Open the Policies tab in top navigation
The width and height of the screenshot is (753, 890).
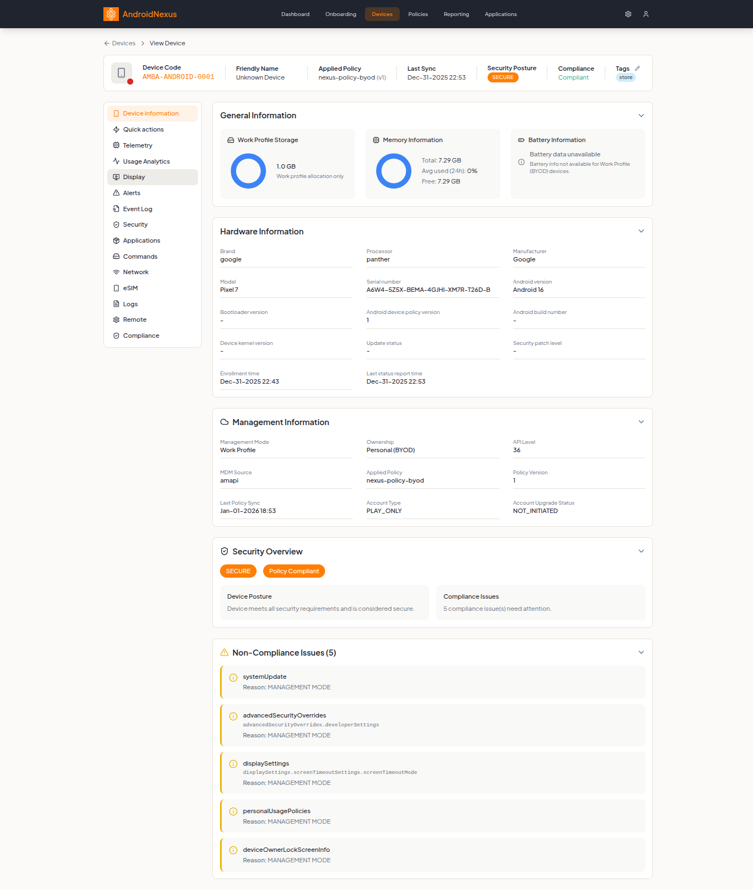pos(418,14)
